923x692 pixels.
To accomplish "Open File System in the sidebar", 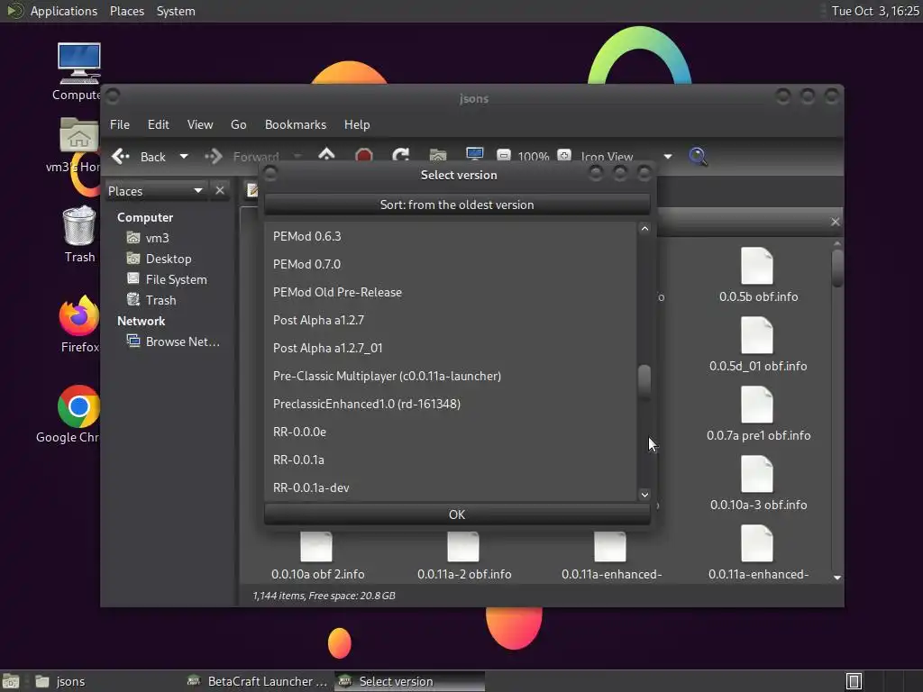I will 167,279.
